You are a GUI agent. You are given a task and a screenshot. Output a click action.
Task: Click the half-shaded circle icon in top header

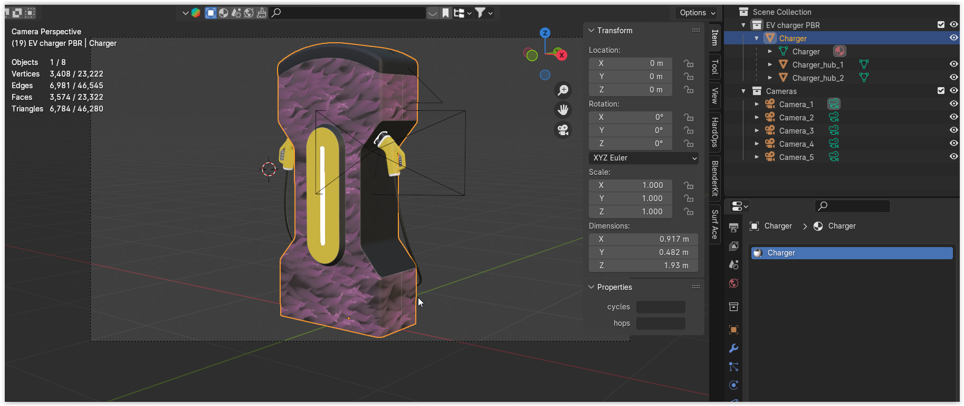point(224,13)
